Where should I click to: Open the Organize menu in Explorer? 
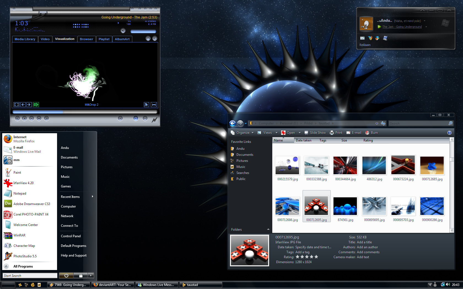click(242, 133)
